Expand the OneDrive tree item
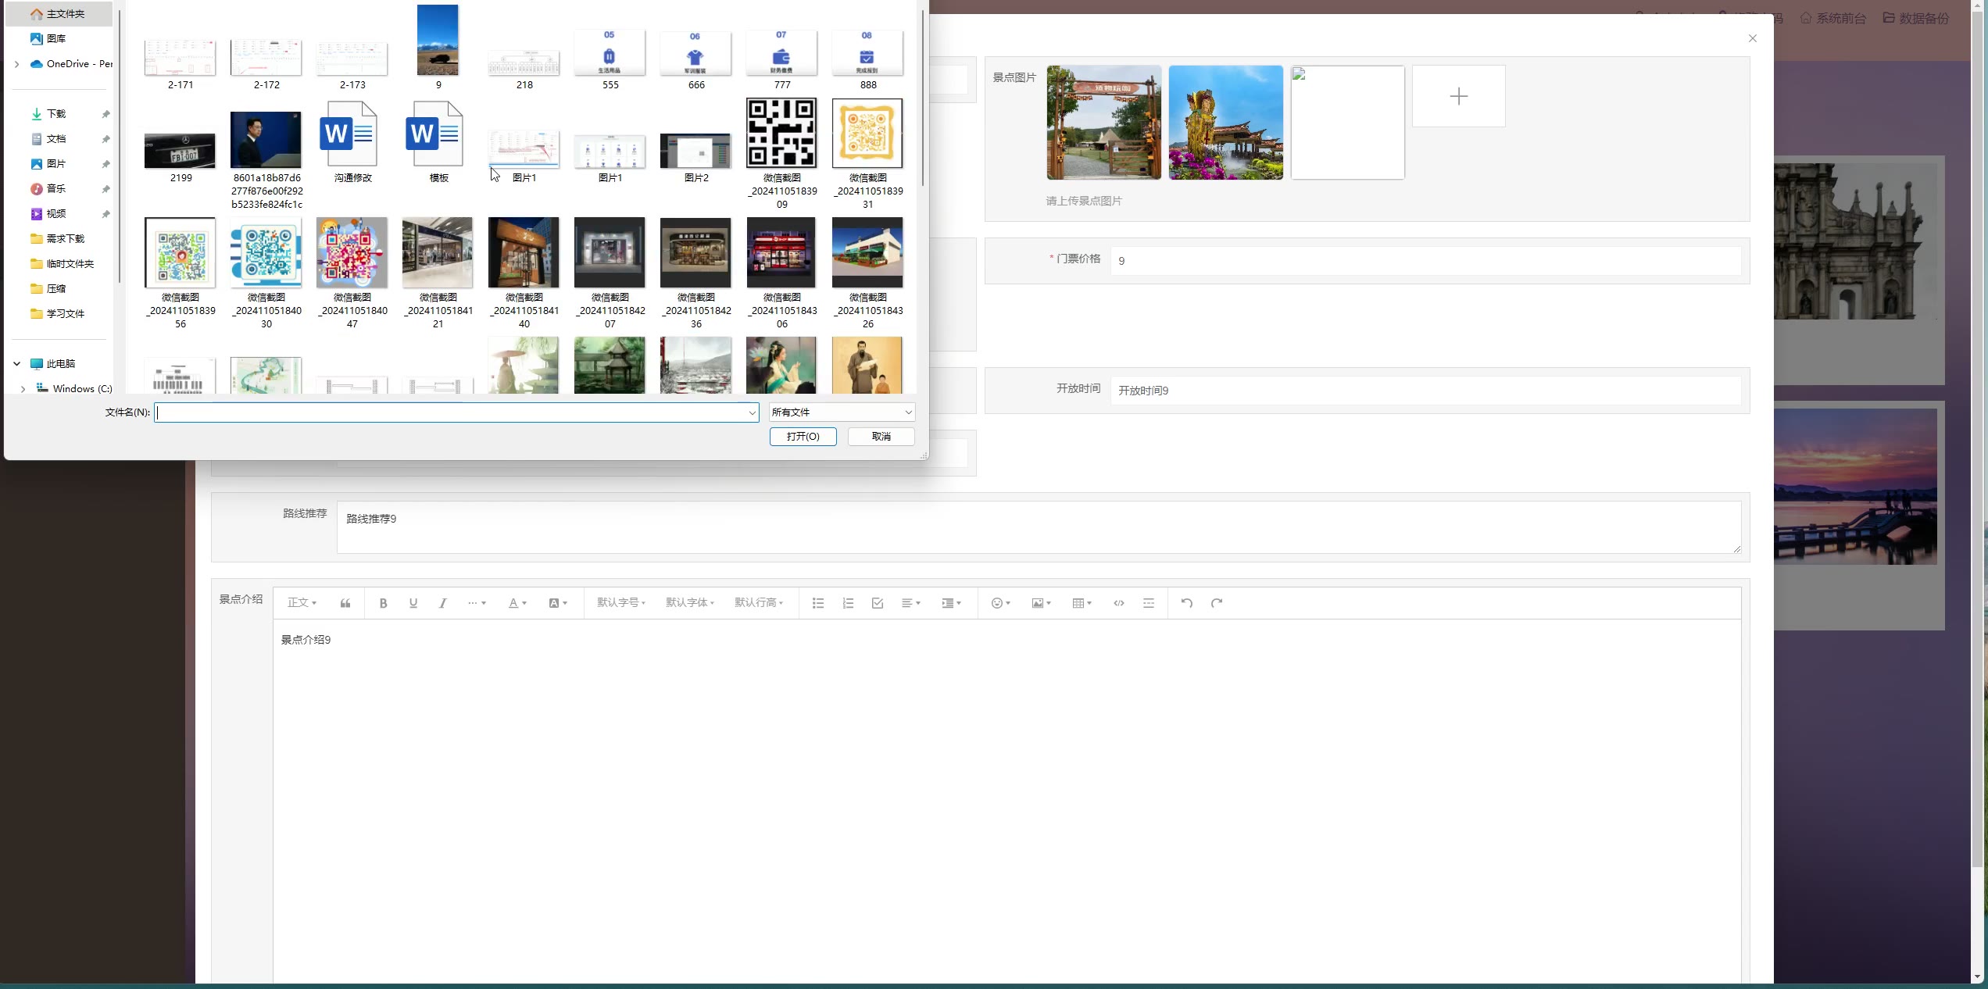 tap(16, 64)
